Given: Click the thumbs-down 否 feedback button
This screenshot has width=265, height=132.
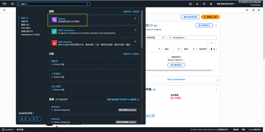Looking at the screenshot, I should [36, 119].
